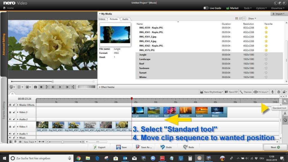Image resolution: width=288 pixels, height=162 pixels.
Task: Select the Landscape clip on Video 2
Action: click(x=153, y=111)
